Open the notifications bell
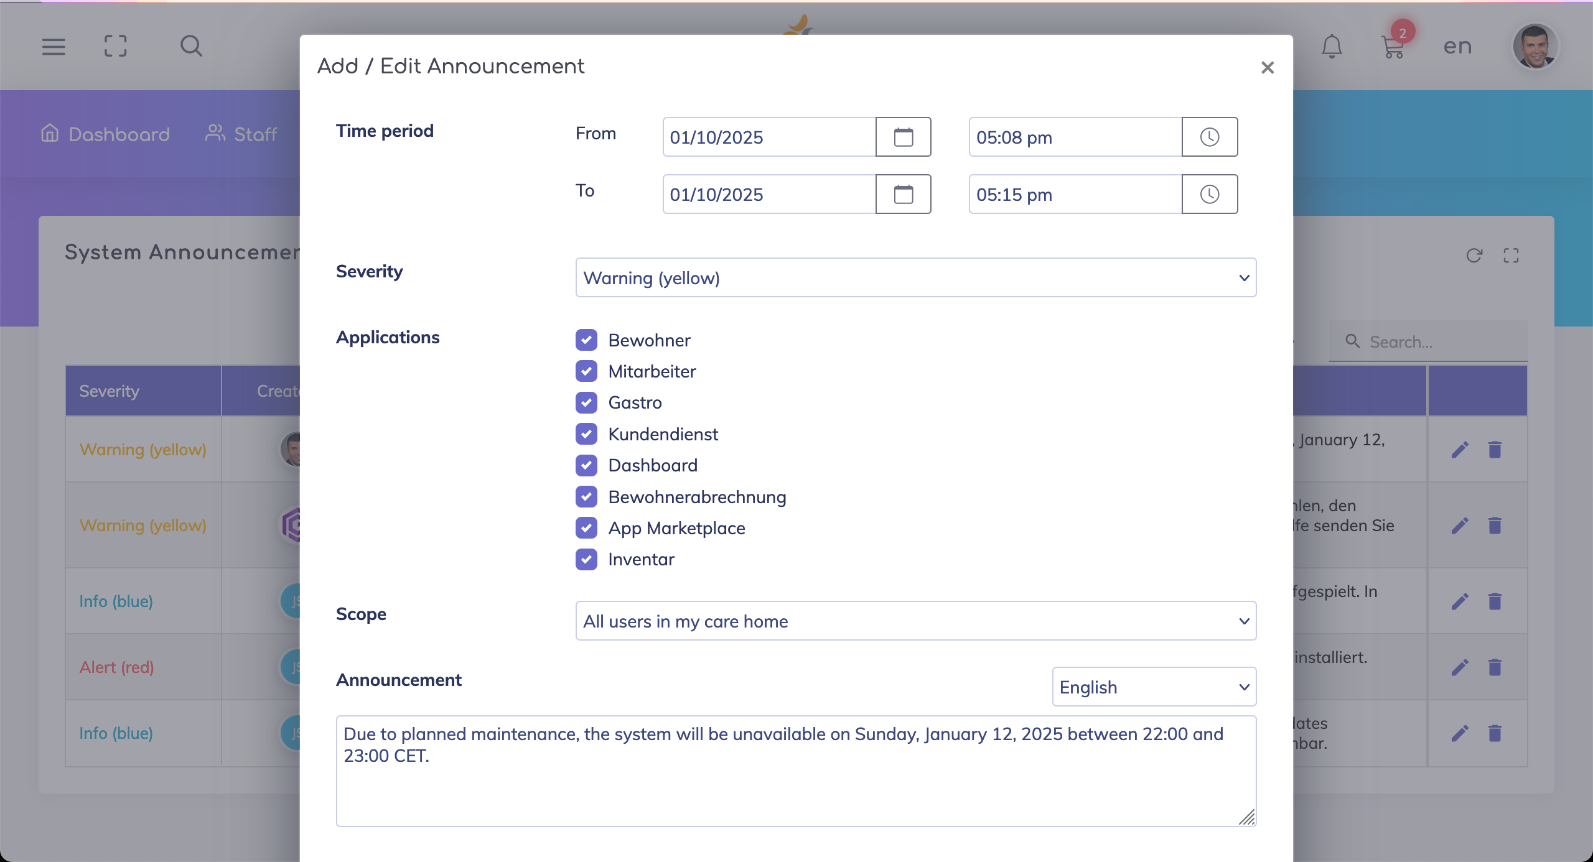The height and width of the screenshot is (862, 1593). click(x=1332, y=47)
